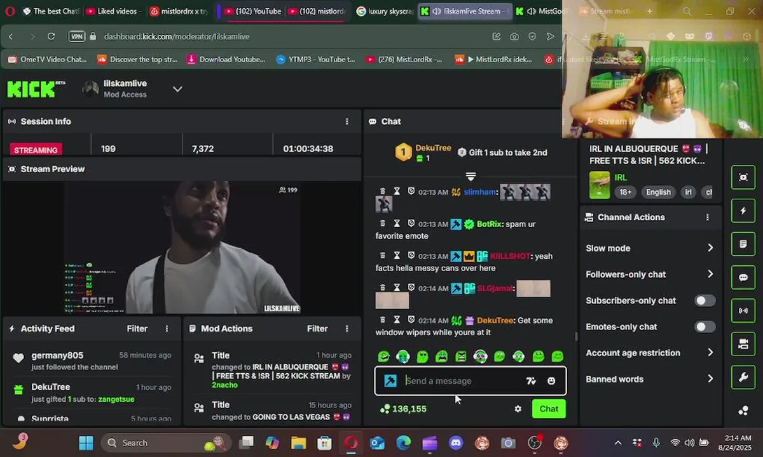Viewport: 763px width, 457px height.
Task: Open the Activity Feed Filter
Action: click(137, 329)
